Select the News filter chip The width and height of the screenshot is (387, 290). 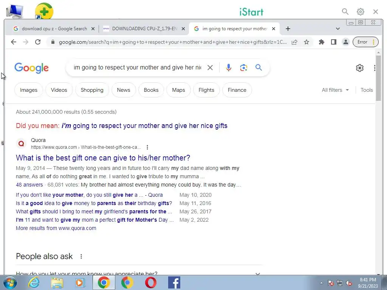(x=124, y=90)
